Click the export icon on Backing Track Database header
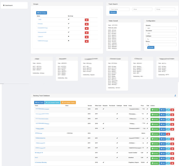This screenshot has height=166, width=179. point(175,95)
